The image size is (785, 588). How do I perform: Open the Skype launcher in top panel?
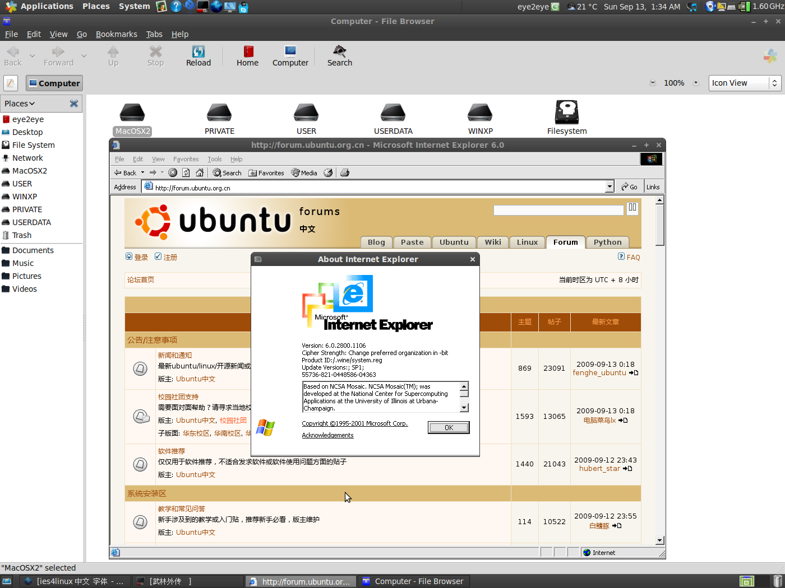243,7
